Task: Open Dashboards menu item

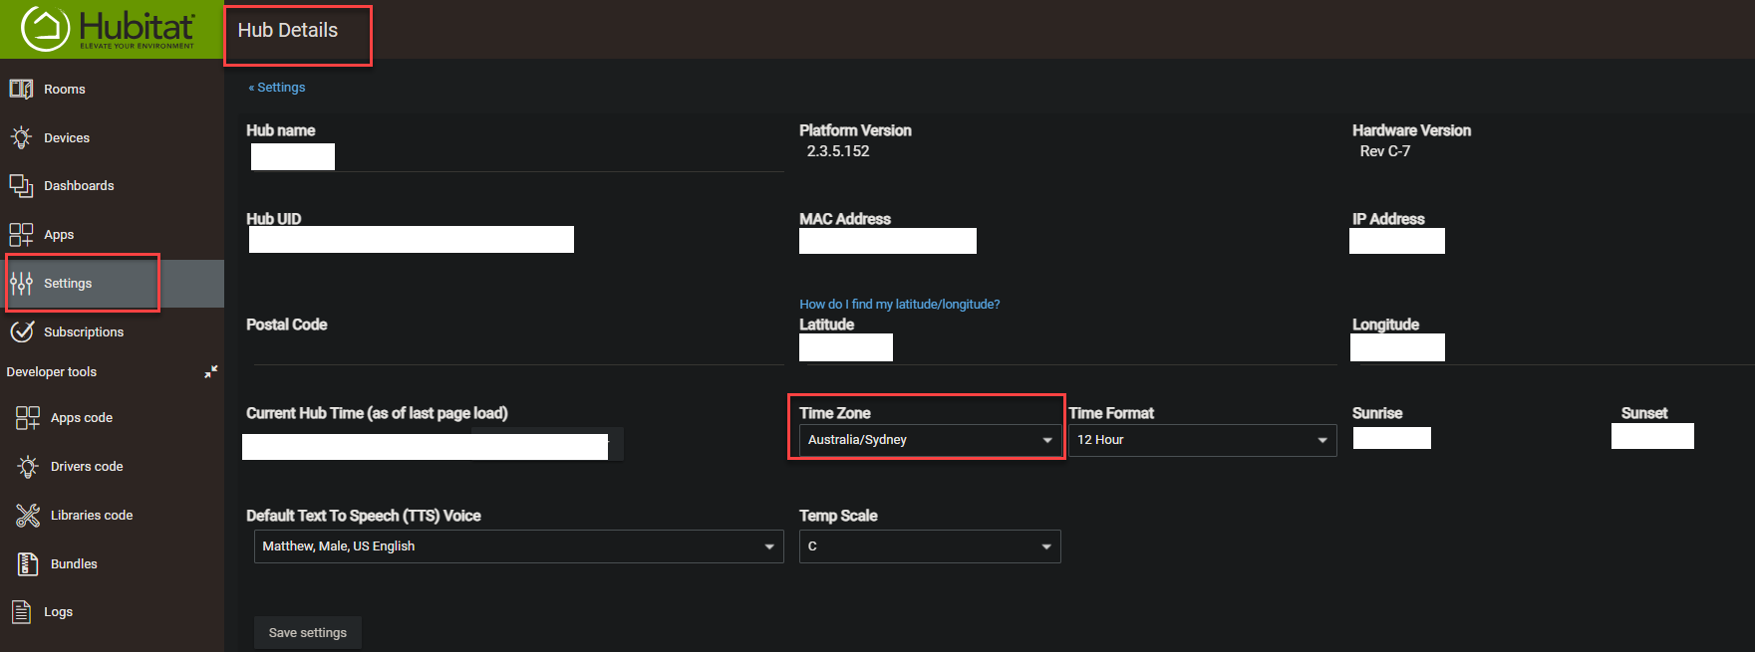Action: pyautogui.click(x=79, y=185)
